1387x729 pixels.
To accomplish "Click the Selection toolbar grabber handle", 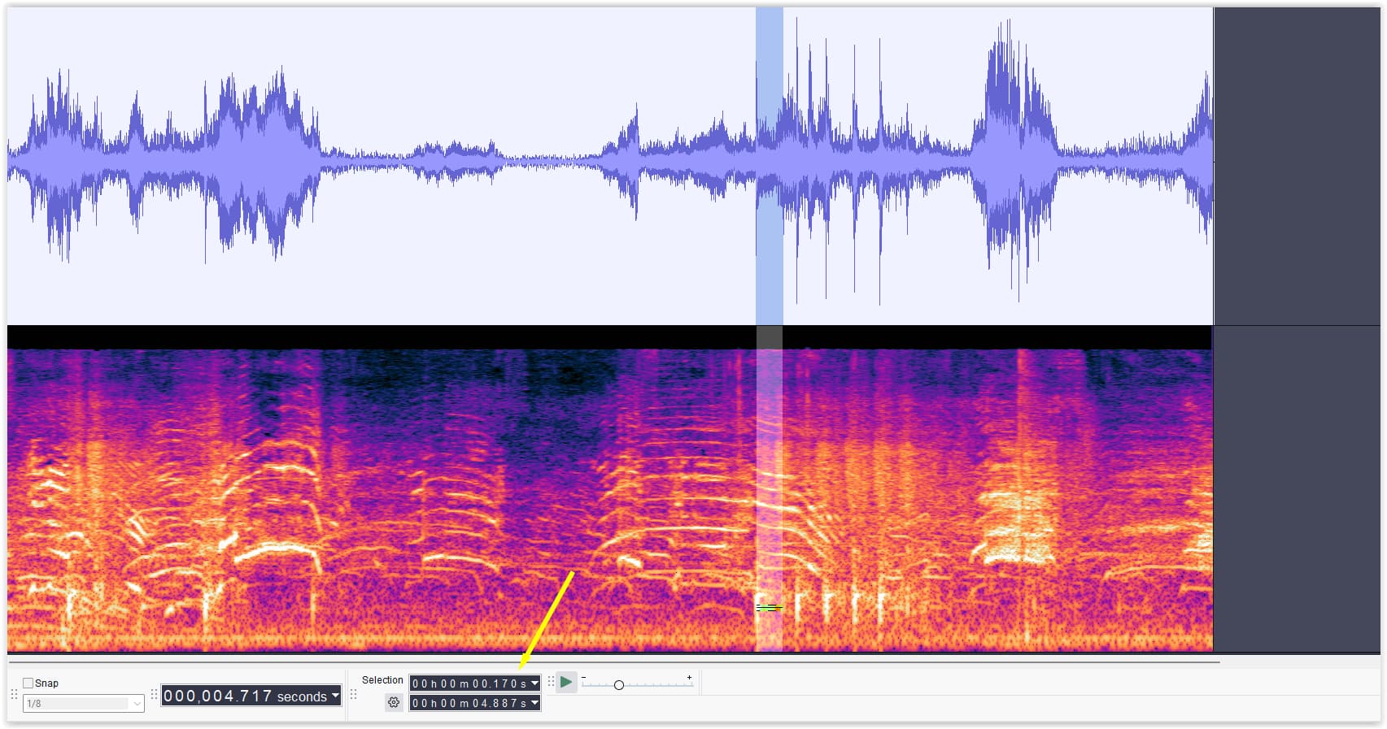I will (x=353, y=694).
